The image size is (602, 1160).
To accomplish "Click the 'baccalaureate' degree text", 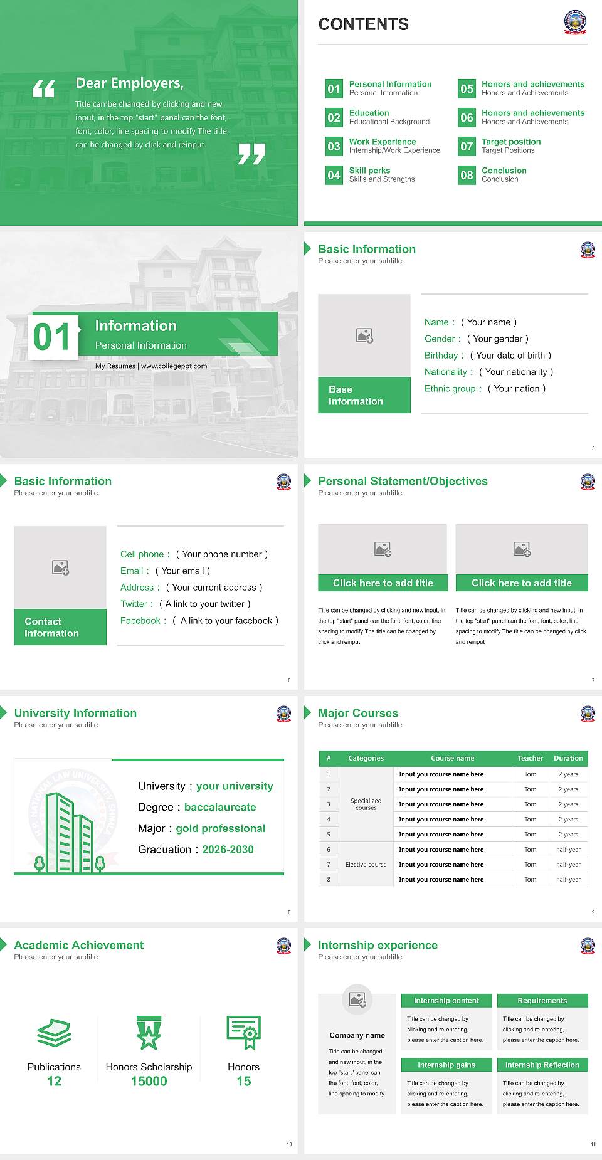I will click(220, 808).
